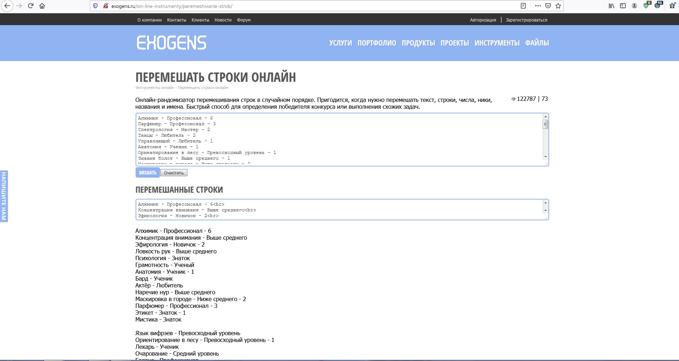Click the input textarea scrollbar thumb

pos(546,124)
